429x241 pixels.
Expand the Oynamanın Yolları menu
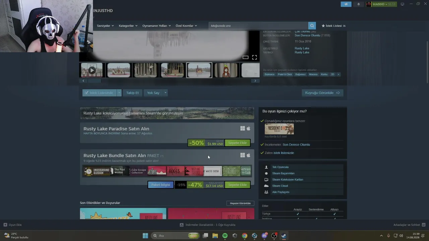click(x=157, y=26)
